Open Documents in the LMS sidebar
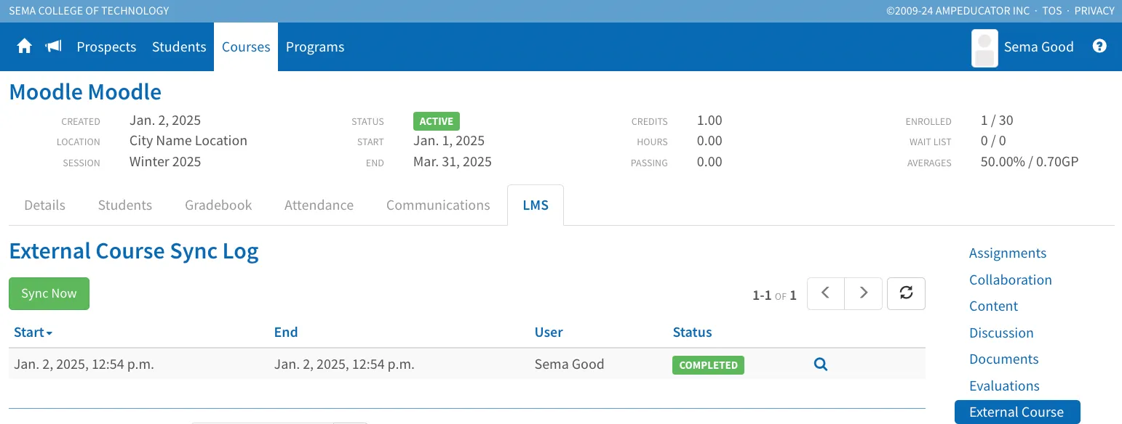This screenshot has width=1122, height=424. (1004, 359)
